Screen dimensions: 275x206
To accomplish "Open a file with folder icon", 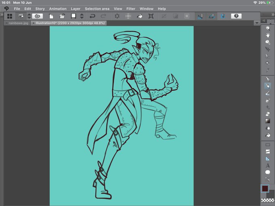I will [62, 16].
